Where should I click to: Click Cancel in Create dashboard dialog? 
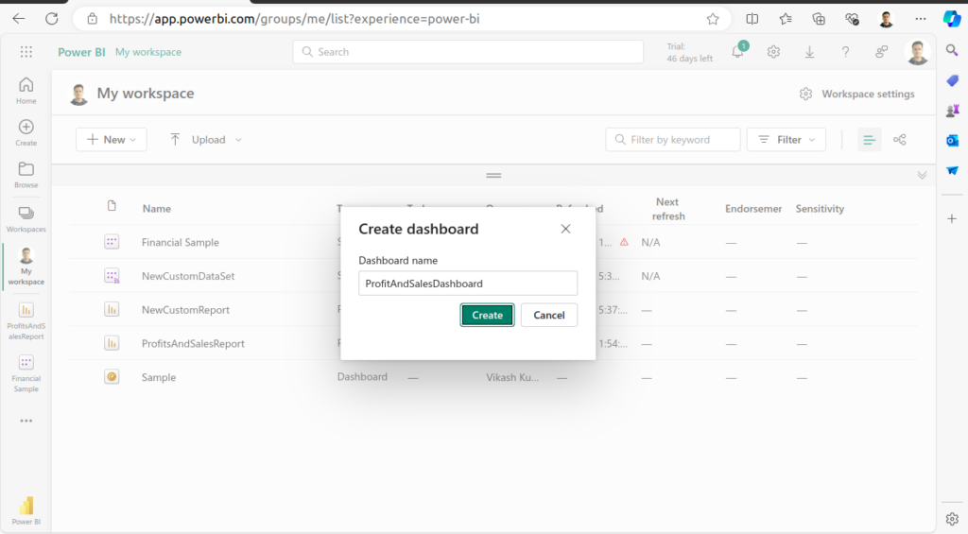point(548,315)
